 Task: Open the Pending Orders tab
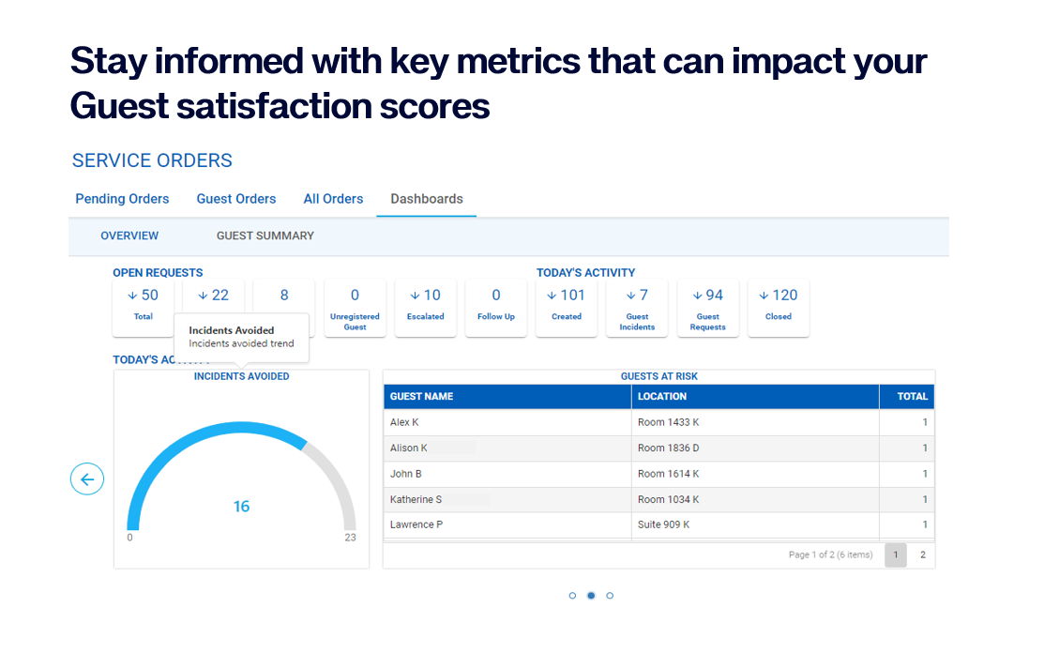coord(122,198)
